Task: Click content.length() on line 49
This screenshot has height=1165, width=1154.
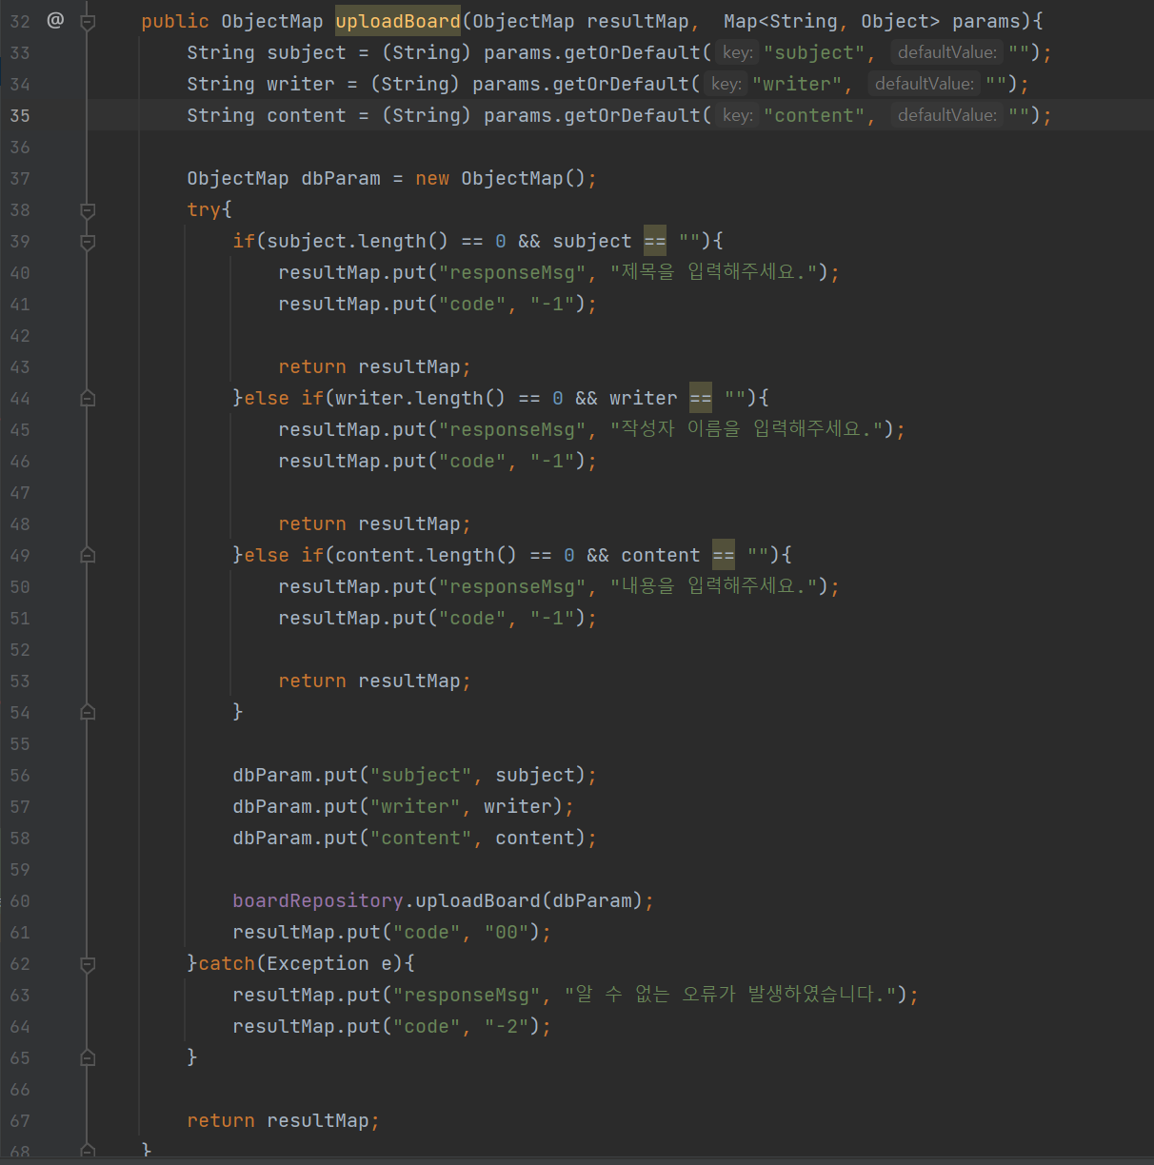Action: pos(427,555)
